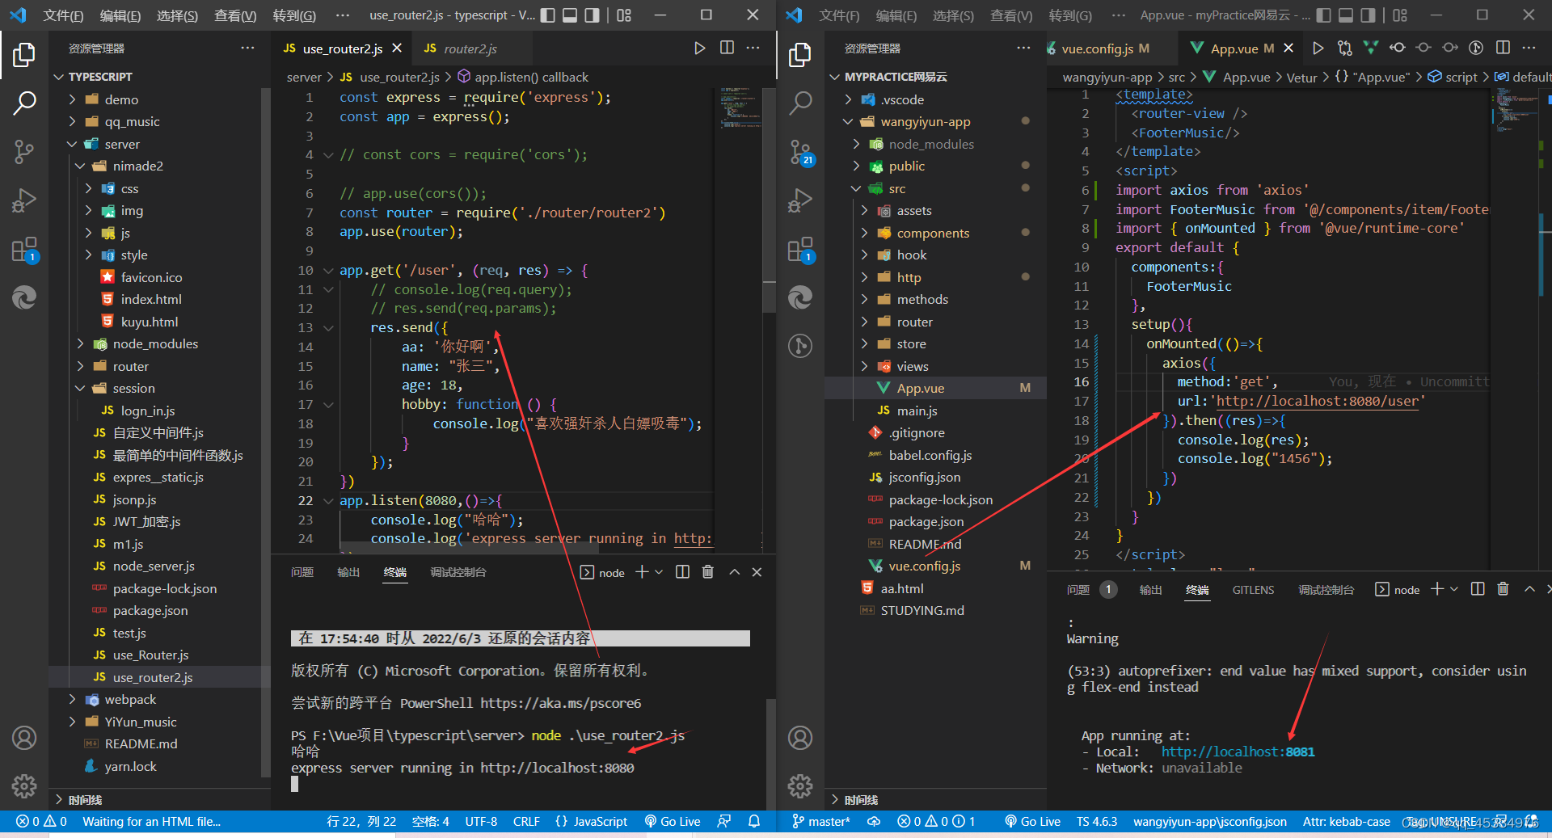The image size is (1552, 838).
Task: Kill the left window node terminal
Action: point(708,572)
